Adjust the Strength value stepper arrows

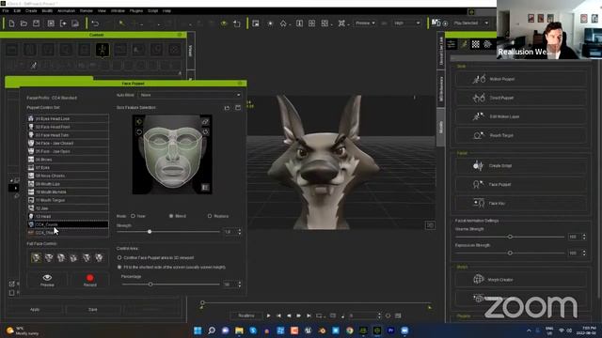(240, 232)
